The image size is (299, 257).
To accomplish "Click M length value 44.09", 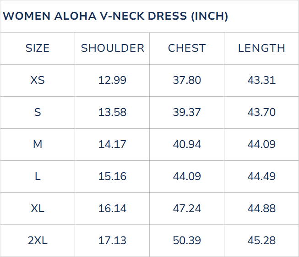I will [261, 144].
